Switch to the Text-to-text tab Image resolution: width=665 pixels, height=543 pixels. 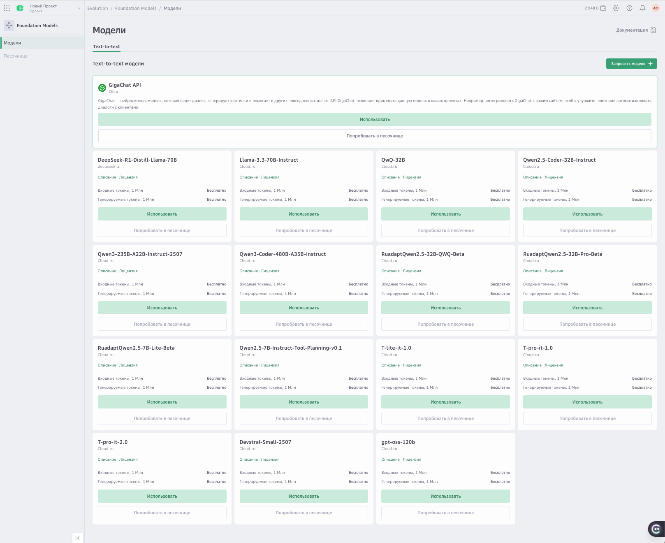tap(107, 46)
